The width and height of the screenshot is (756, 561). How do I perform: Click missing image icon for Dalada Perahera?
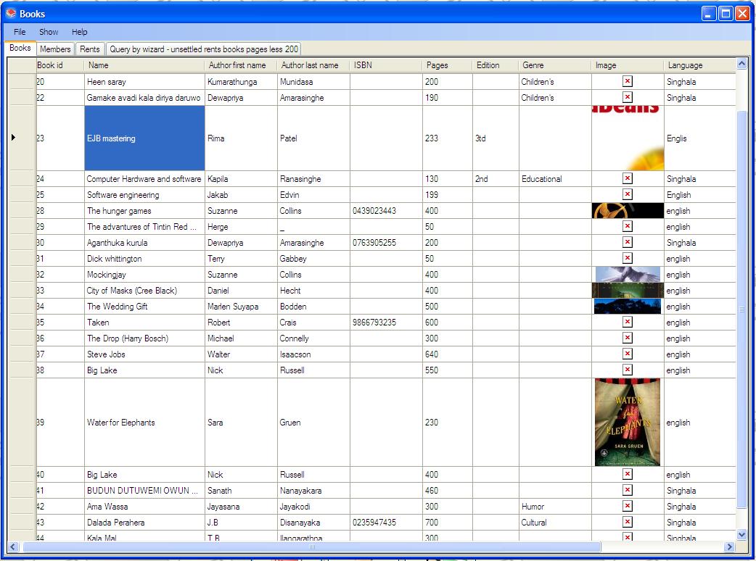click(x=628, y=522)
